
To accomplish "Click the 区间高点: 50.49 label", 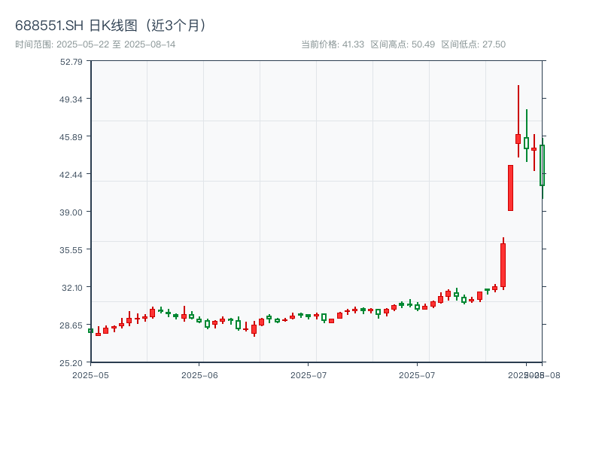I will click(403, 44).
